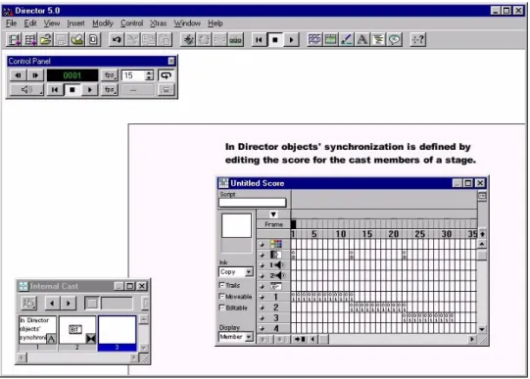Open the Text window toolbar icon

pos(362,40)
